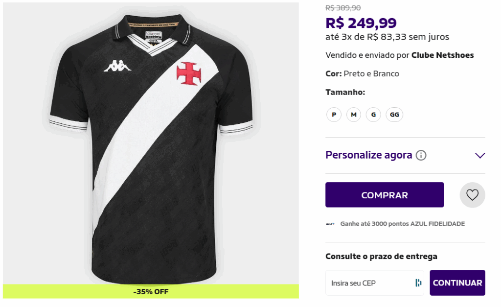Select size M
The height and width of the screenshot is (307, 501).
(353, 114)
